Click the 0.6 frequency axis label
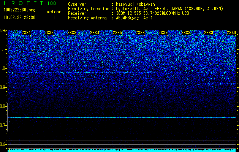The image size is (239, 152). tap(3, 144)
